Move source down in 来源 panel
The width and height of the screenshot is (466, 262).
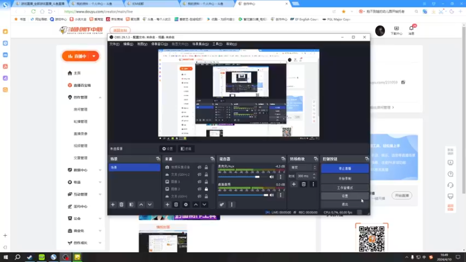point(204,205)
